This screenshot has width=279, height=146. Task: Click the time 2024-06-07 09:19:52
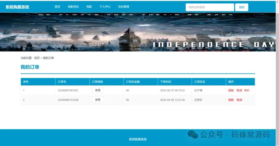pos(172,90)
